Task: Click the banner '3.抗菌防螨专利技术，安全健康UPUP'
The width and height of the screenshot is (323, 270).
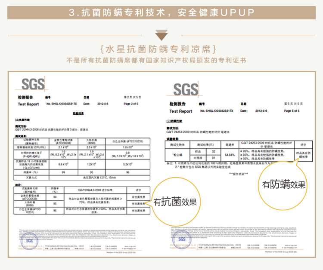Action: 161,12
